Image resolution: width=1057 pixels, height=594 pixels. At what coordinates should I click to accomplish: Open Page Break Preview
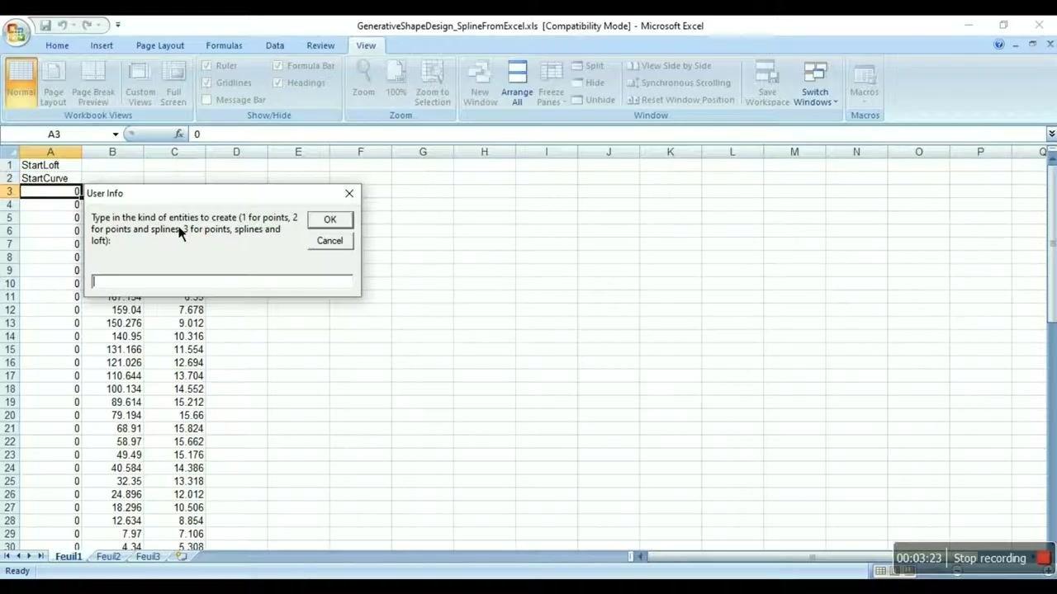(93, 83)
